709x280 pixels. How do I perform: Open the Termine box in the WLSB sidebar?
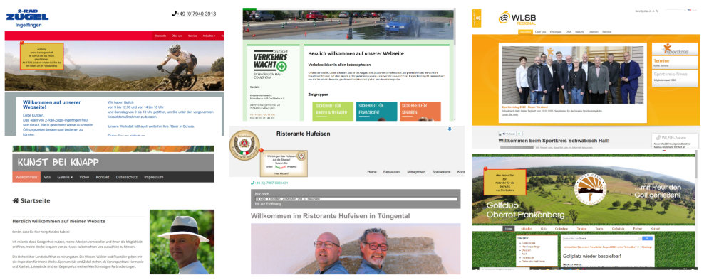(x=675, y=63)
